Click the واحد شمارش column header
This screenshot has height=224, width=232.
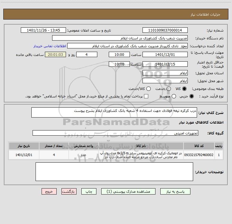click(x=83, y=146)
